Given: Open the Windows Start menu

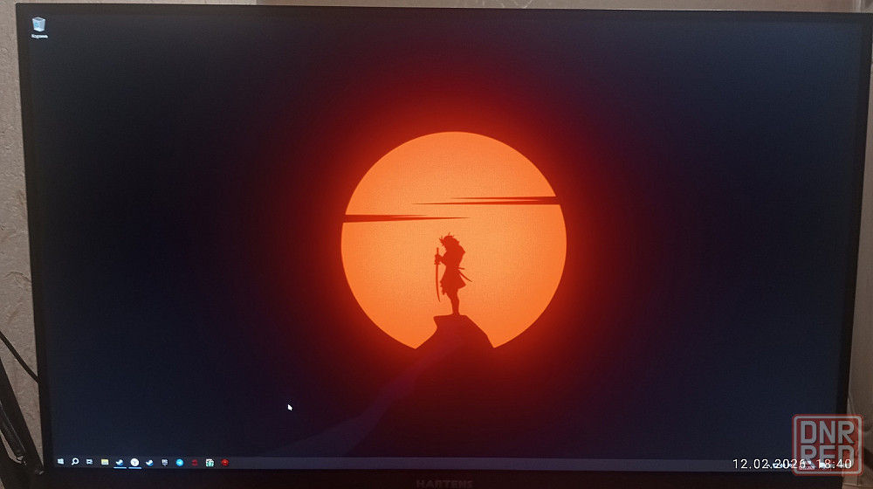Looking at the screenshot, I should tap(60, 461).
